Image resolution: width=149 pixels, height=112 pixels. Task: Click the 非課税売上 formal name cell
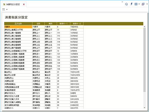pyautogui.click(x=18, y=78)
